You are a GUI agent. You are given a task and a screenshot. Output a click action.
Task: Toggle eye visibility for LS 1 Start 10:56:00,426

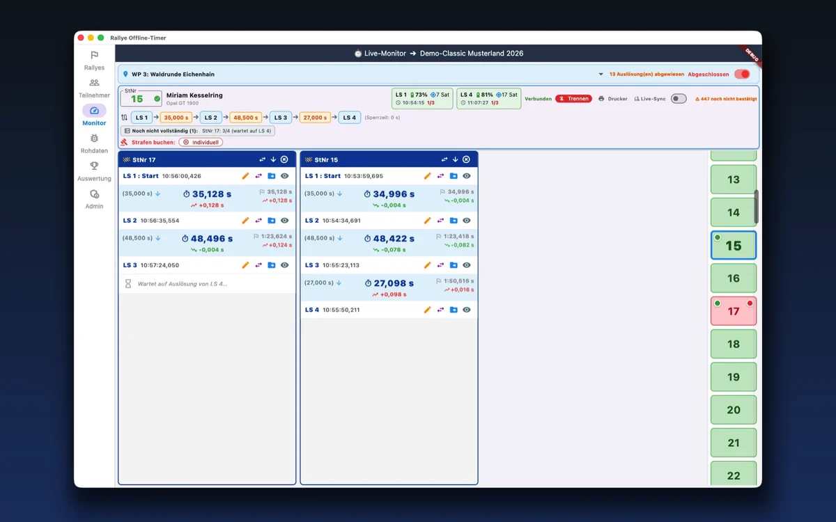point(284,176)
